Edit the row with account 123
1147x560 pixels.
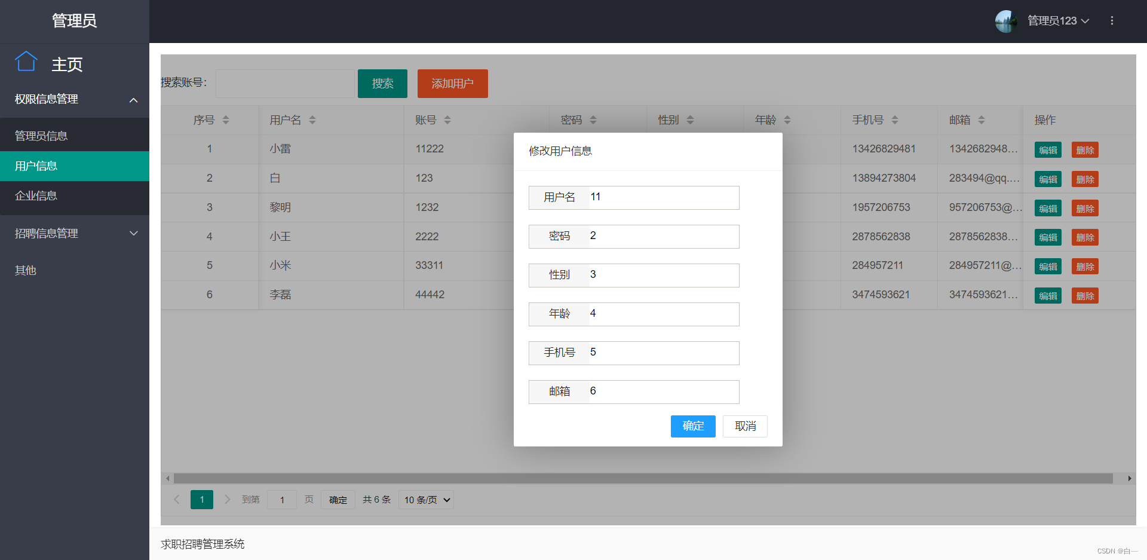tap(1048, 179)
